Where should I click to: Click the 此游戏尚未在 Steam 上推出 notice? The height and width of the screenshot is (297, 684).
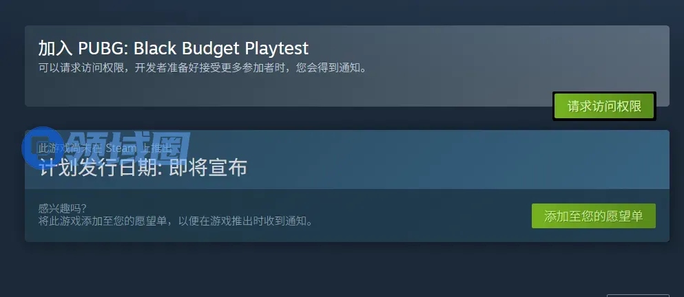(105, 148)
